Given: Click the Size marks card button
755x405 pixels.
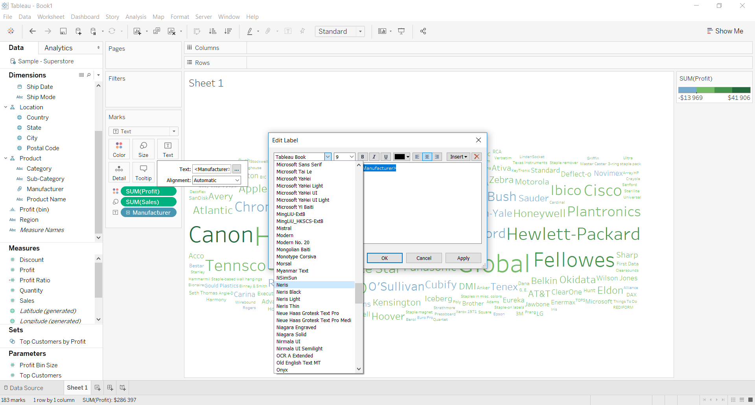Looking at the screenshot, I should 143,149.
